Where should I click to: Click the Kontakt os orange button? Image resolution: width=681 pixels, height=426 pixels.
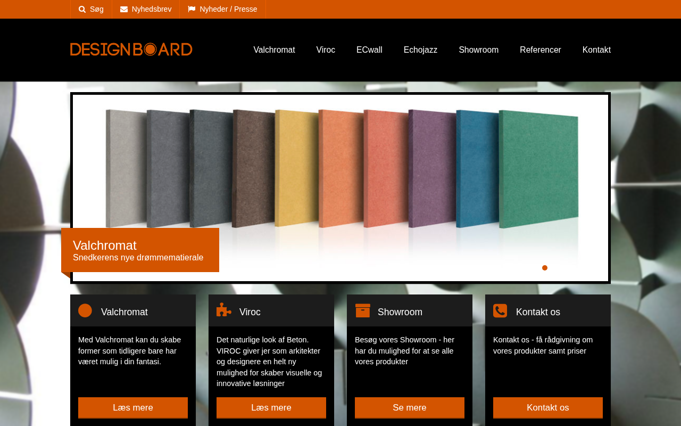548,408
